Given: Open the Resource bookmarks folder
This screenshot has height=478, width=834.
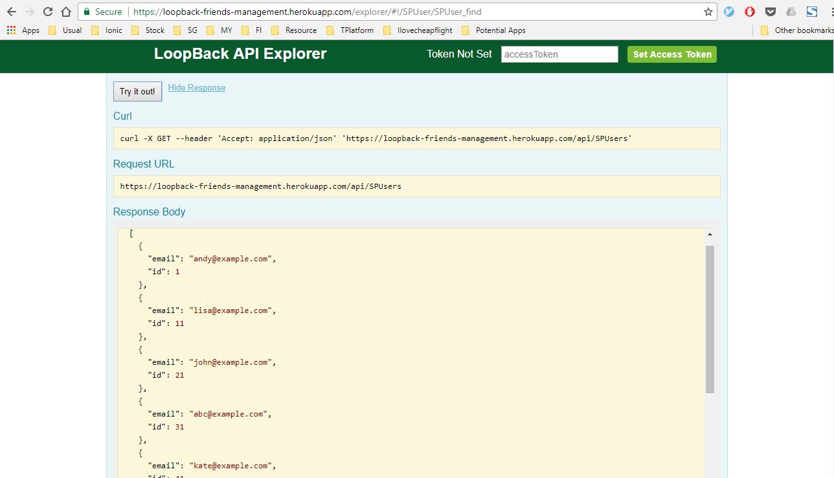Looking at the screenshot, I should [294, 30].
